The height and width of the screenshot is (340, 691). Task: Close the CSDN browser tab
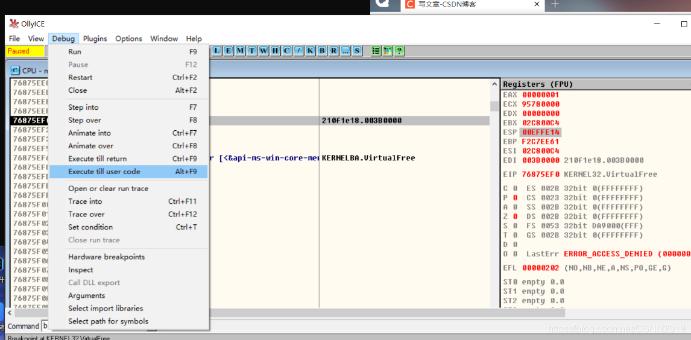(537, 4)
